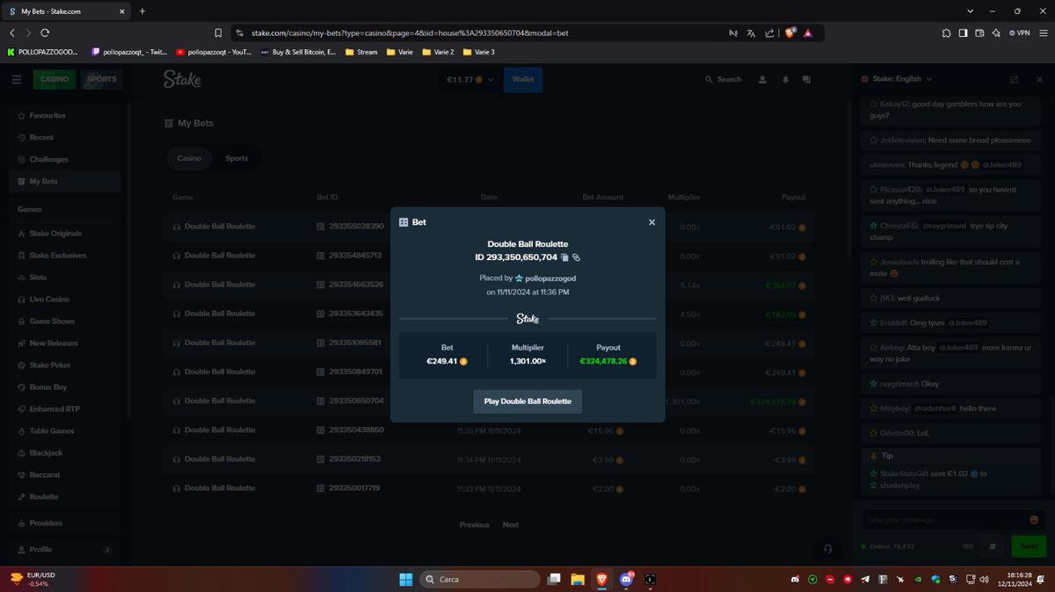
Task: Click Play Double Ball Roulette button
Action: 527,401
